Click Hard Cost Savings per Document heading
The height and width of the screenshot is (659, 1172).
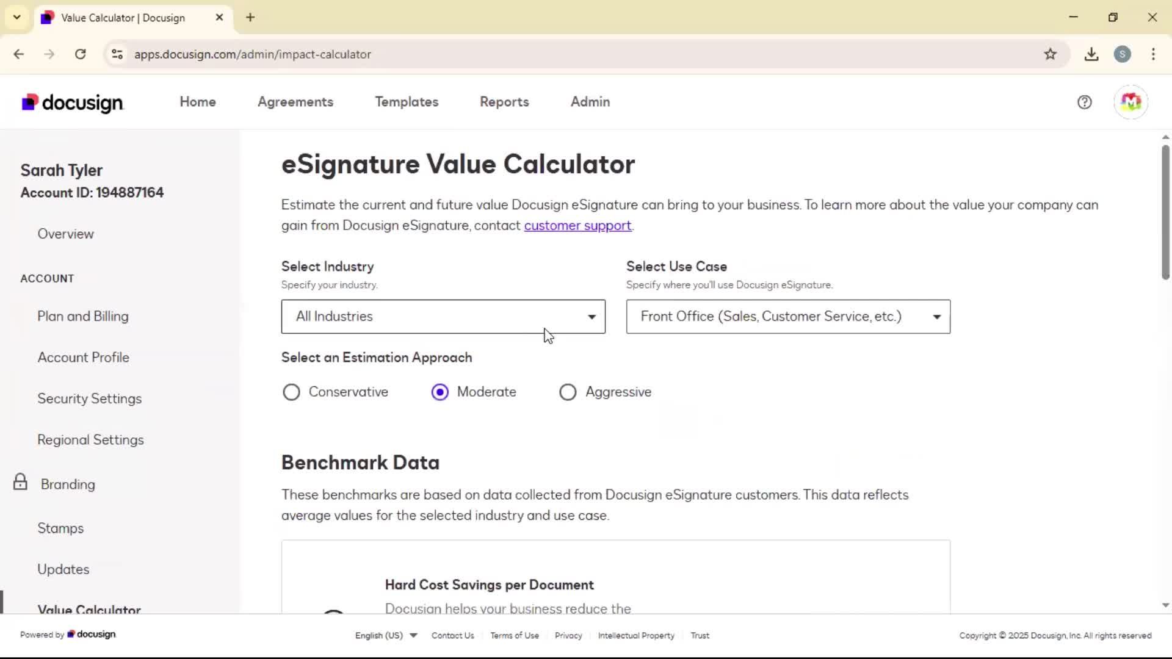coord(489,585)
